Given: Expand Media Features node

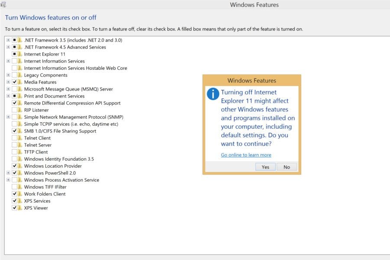Looking at the screenshot, I should (x=8, y=82).
